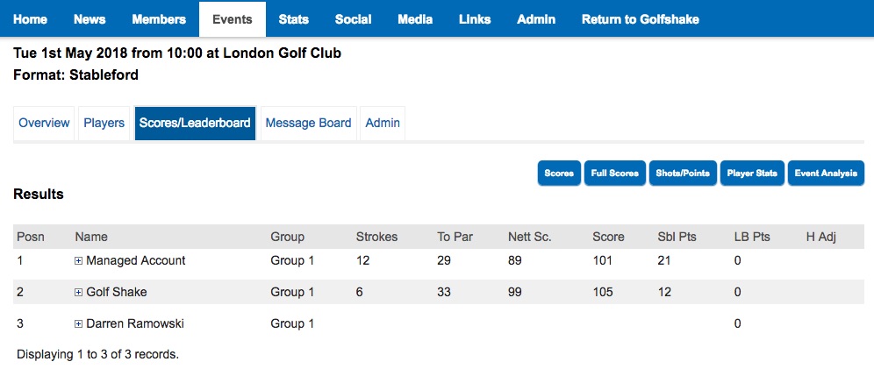This screenshot has width=874, height=376.
Task: Click the Scores button
Action: click(559, 174)
